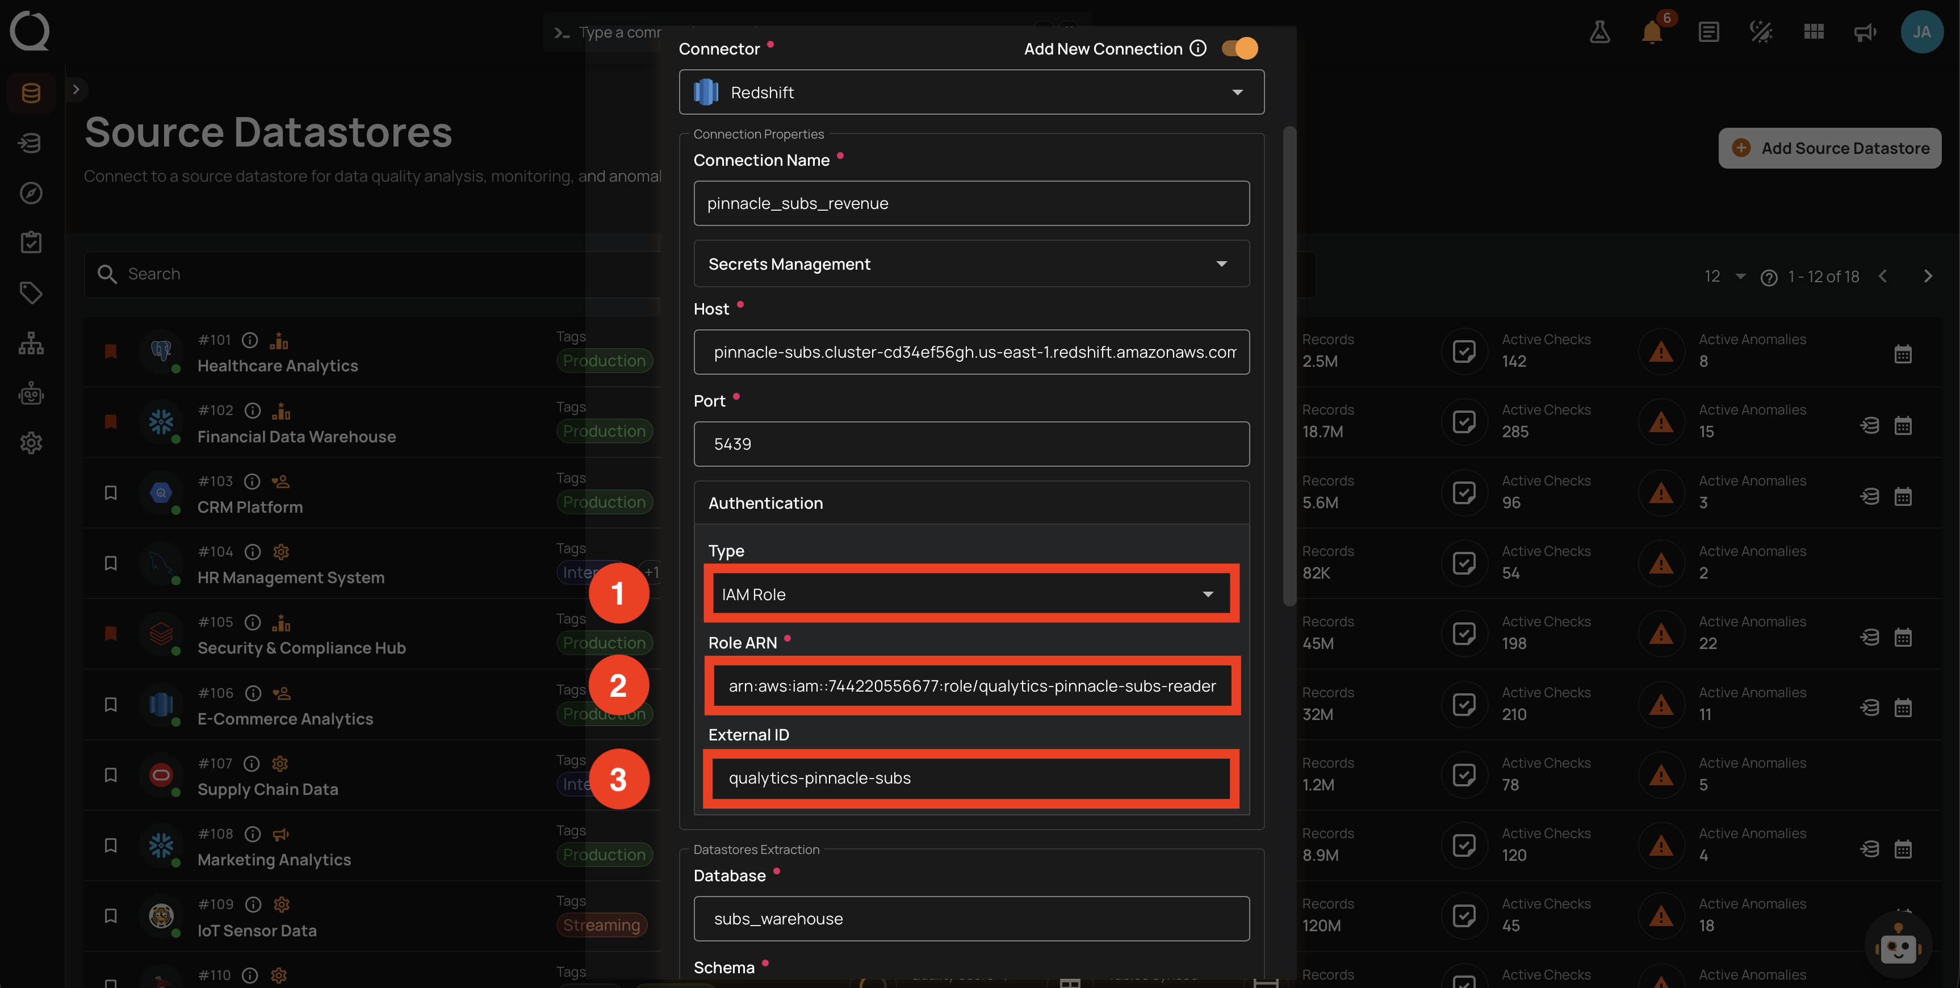Expand the Secrets Management section
The width and height of the screenshot is (1960, 988).
click(x=971, y=263)
